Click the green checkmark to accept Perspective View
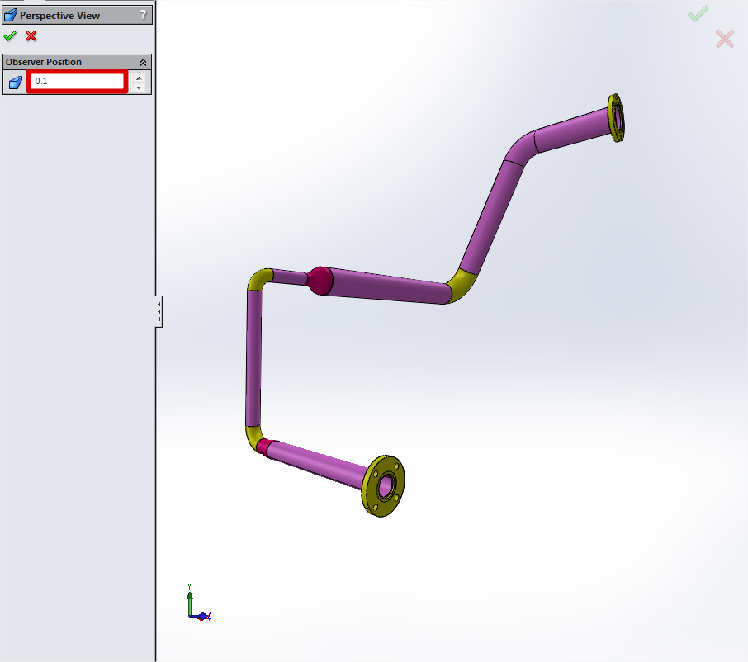The image size is (748, 662). click(x=10, y=36)
